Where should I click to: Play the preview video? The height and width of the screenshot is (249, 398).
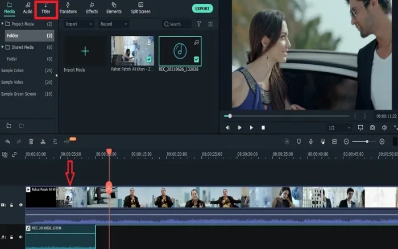(251, 128)
